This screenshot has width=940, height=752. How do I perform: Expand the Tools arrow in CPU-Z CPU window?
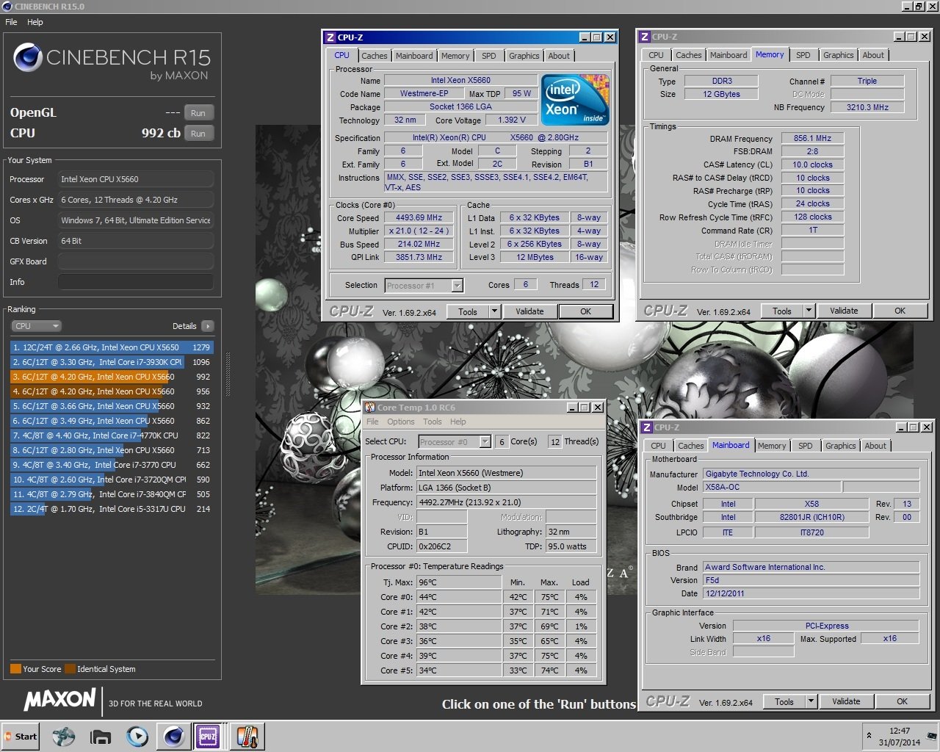(x=494, y=311)
